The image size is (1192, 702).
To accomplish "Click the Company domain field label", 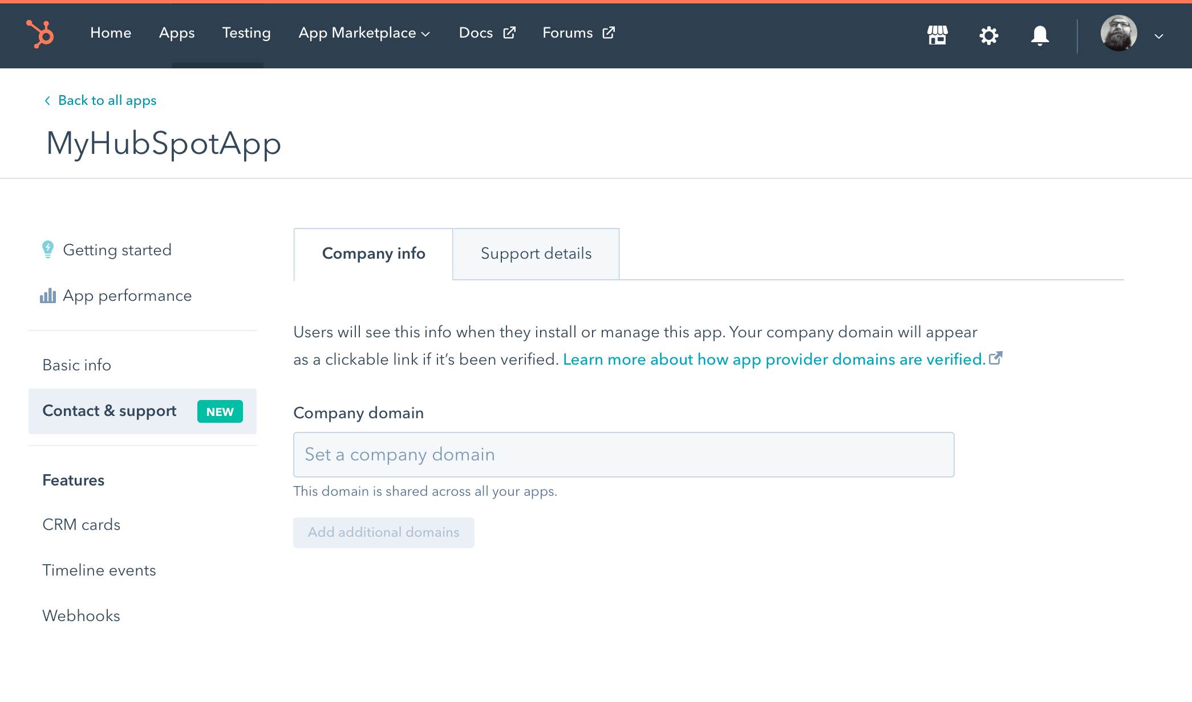I will (x=358, y=413).
